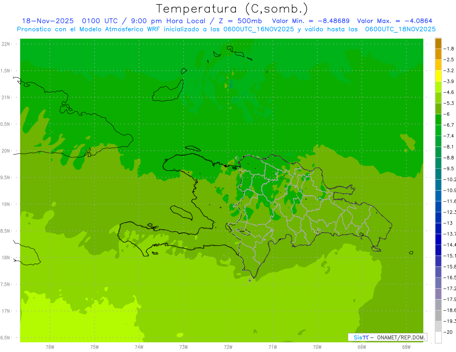Select the lime swatch between -3.9 and -4.6
The width and height of the screenshot is (456, 352).
pos(438,87)
